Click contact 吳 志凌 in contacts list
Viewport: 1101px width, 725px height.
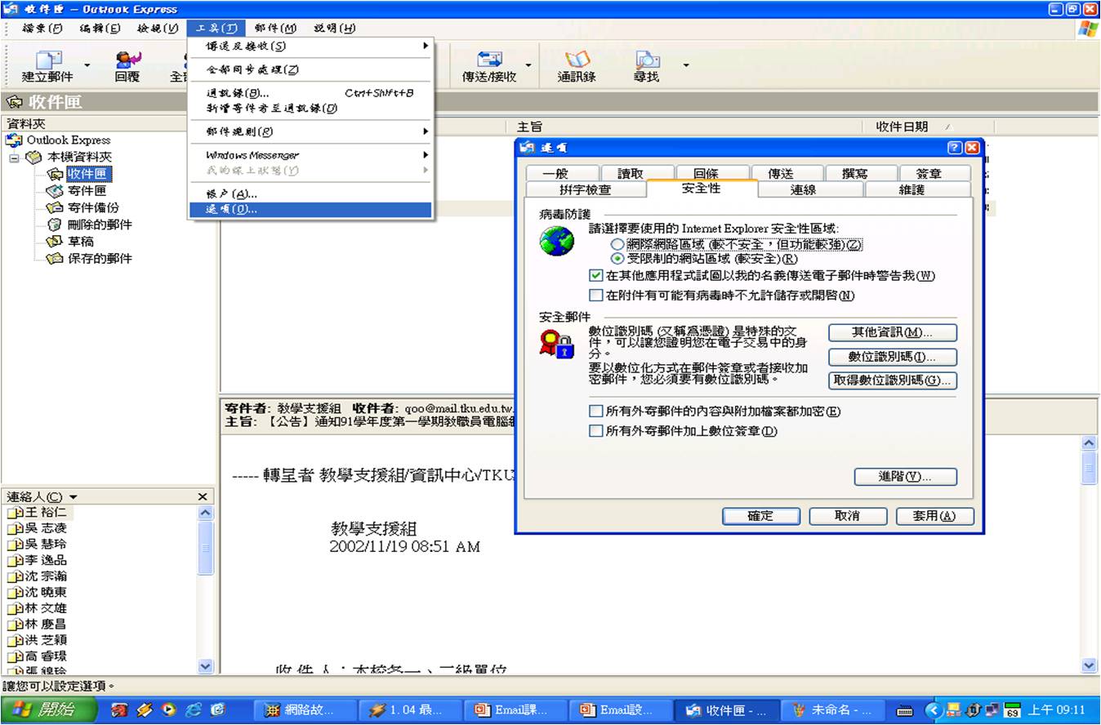pos(46,528)
